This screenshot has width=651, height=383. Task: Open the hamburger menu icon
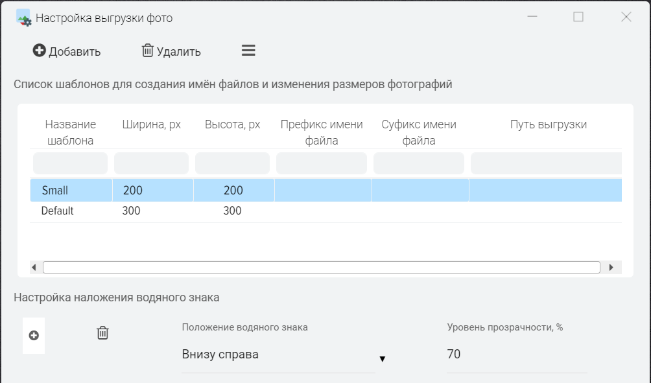pos(248,51)
